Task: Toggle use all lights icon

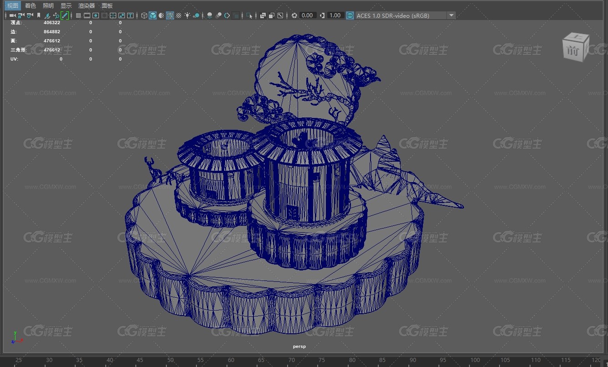Action: [187, 15]
